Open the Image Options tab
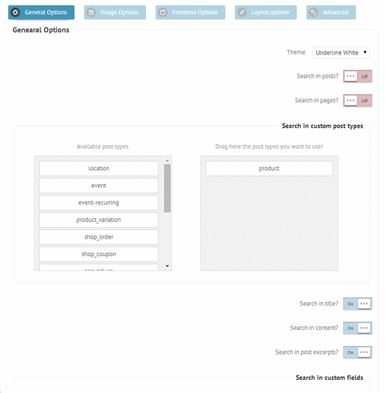The image size is (385, 393). (115, 12)
